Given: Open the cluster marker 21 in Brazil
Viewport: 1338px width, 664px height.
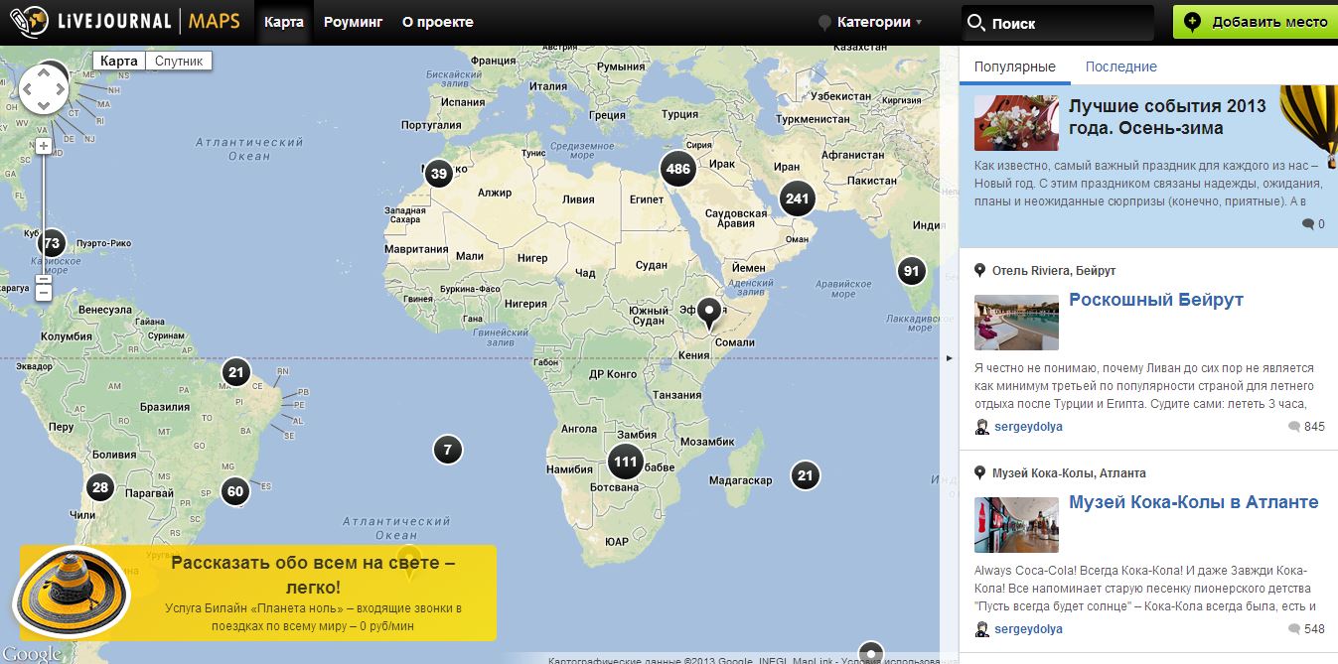Looking at the screenshot, I should coord(235,373).
